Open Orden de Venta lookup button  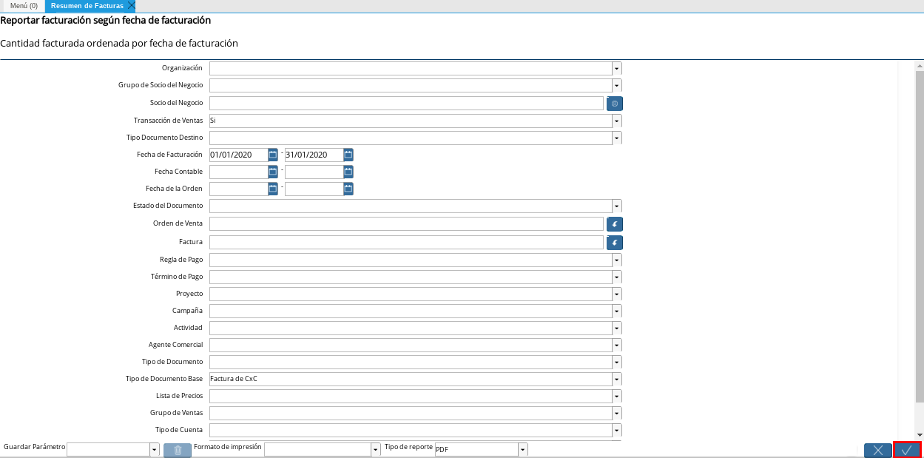(x=615, y=223)
